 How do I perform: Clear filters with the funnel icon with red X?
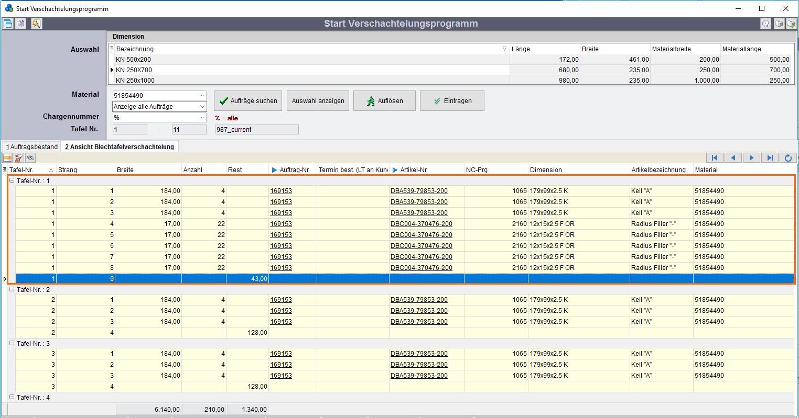19,157
